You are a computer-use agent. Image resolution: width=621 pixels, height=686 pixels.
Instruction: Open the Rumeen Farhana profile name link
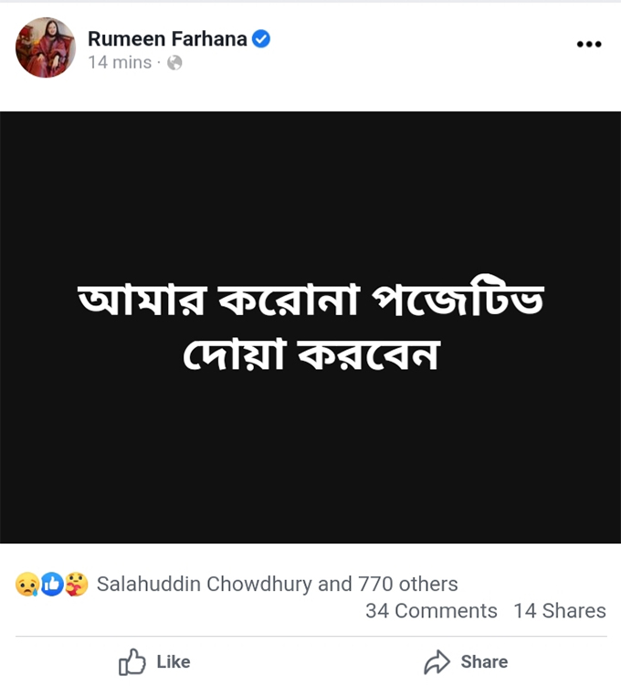pos(167,38)
